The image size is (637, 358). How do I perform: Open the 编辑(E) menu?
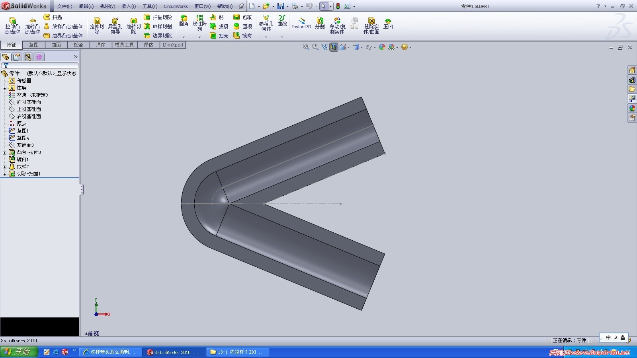click(x=86, y=6)
